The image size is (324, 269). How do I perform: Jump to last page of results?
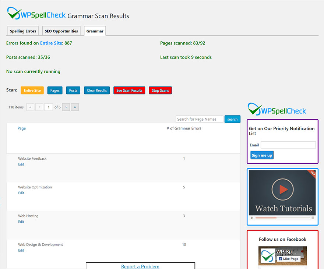[x=75, y=107]
